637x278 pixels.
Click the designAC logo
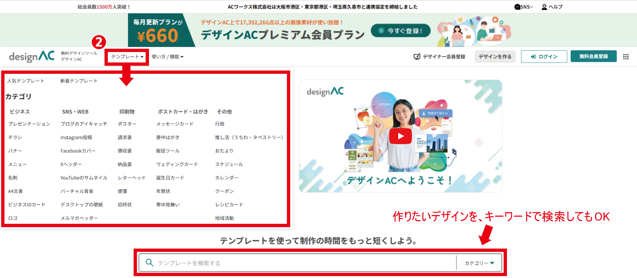[x=32, y=57]
